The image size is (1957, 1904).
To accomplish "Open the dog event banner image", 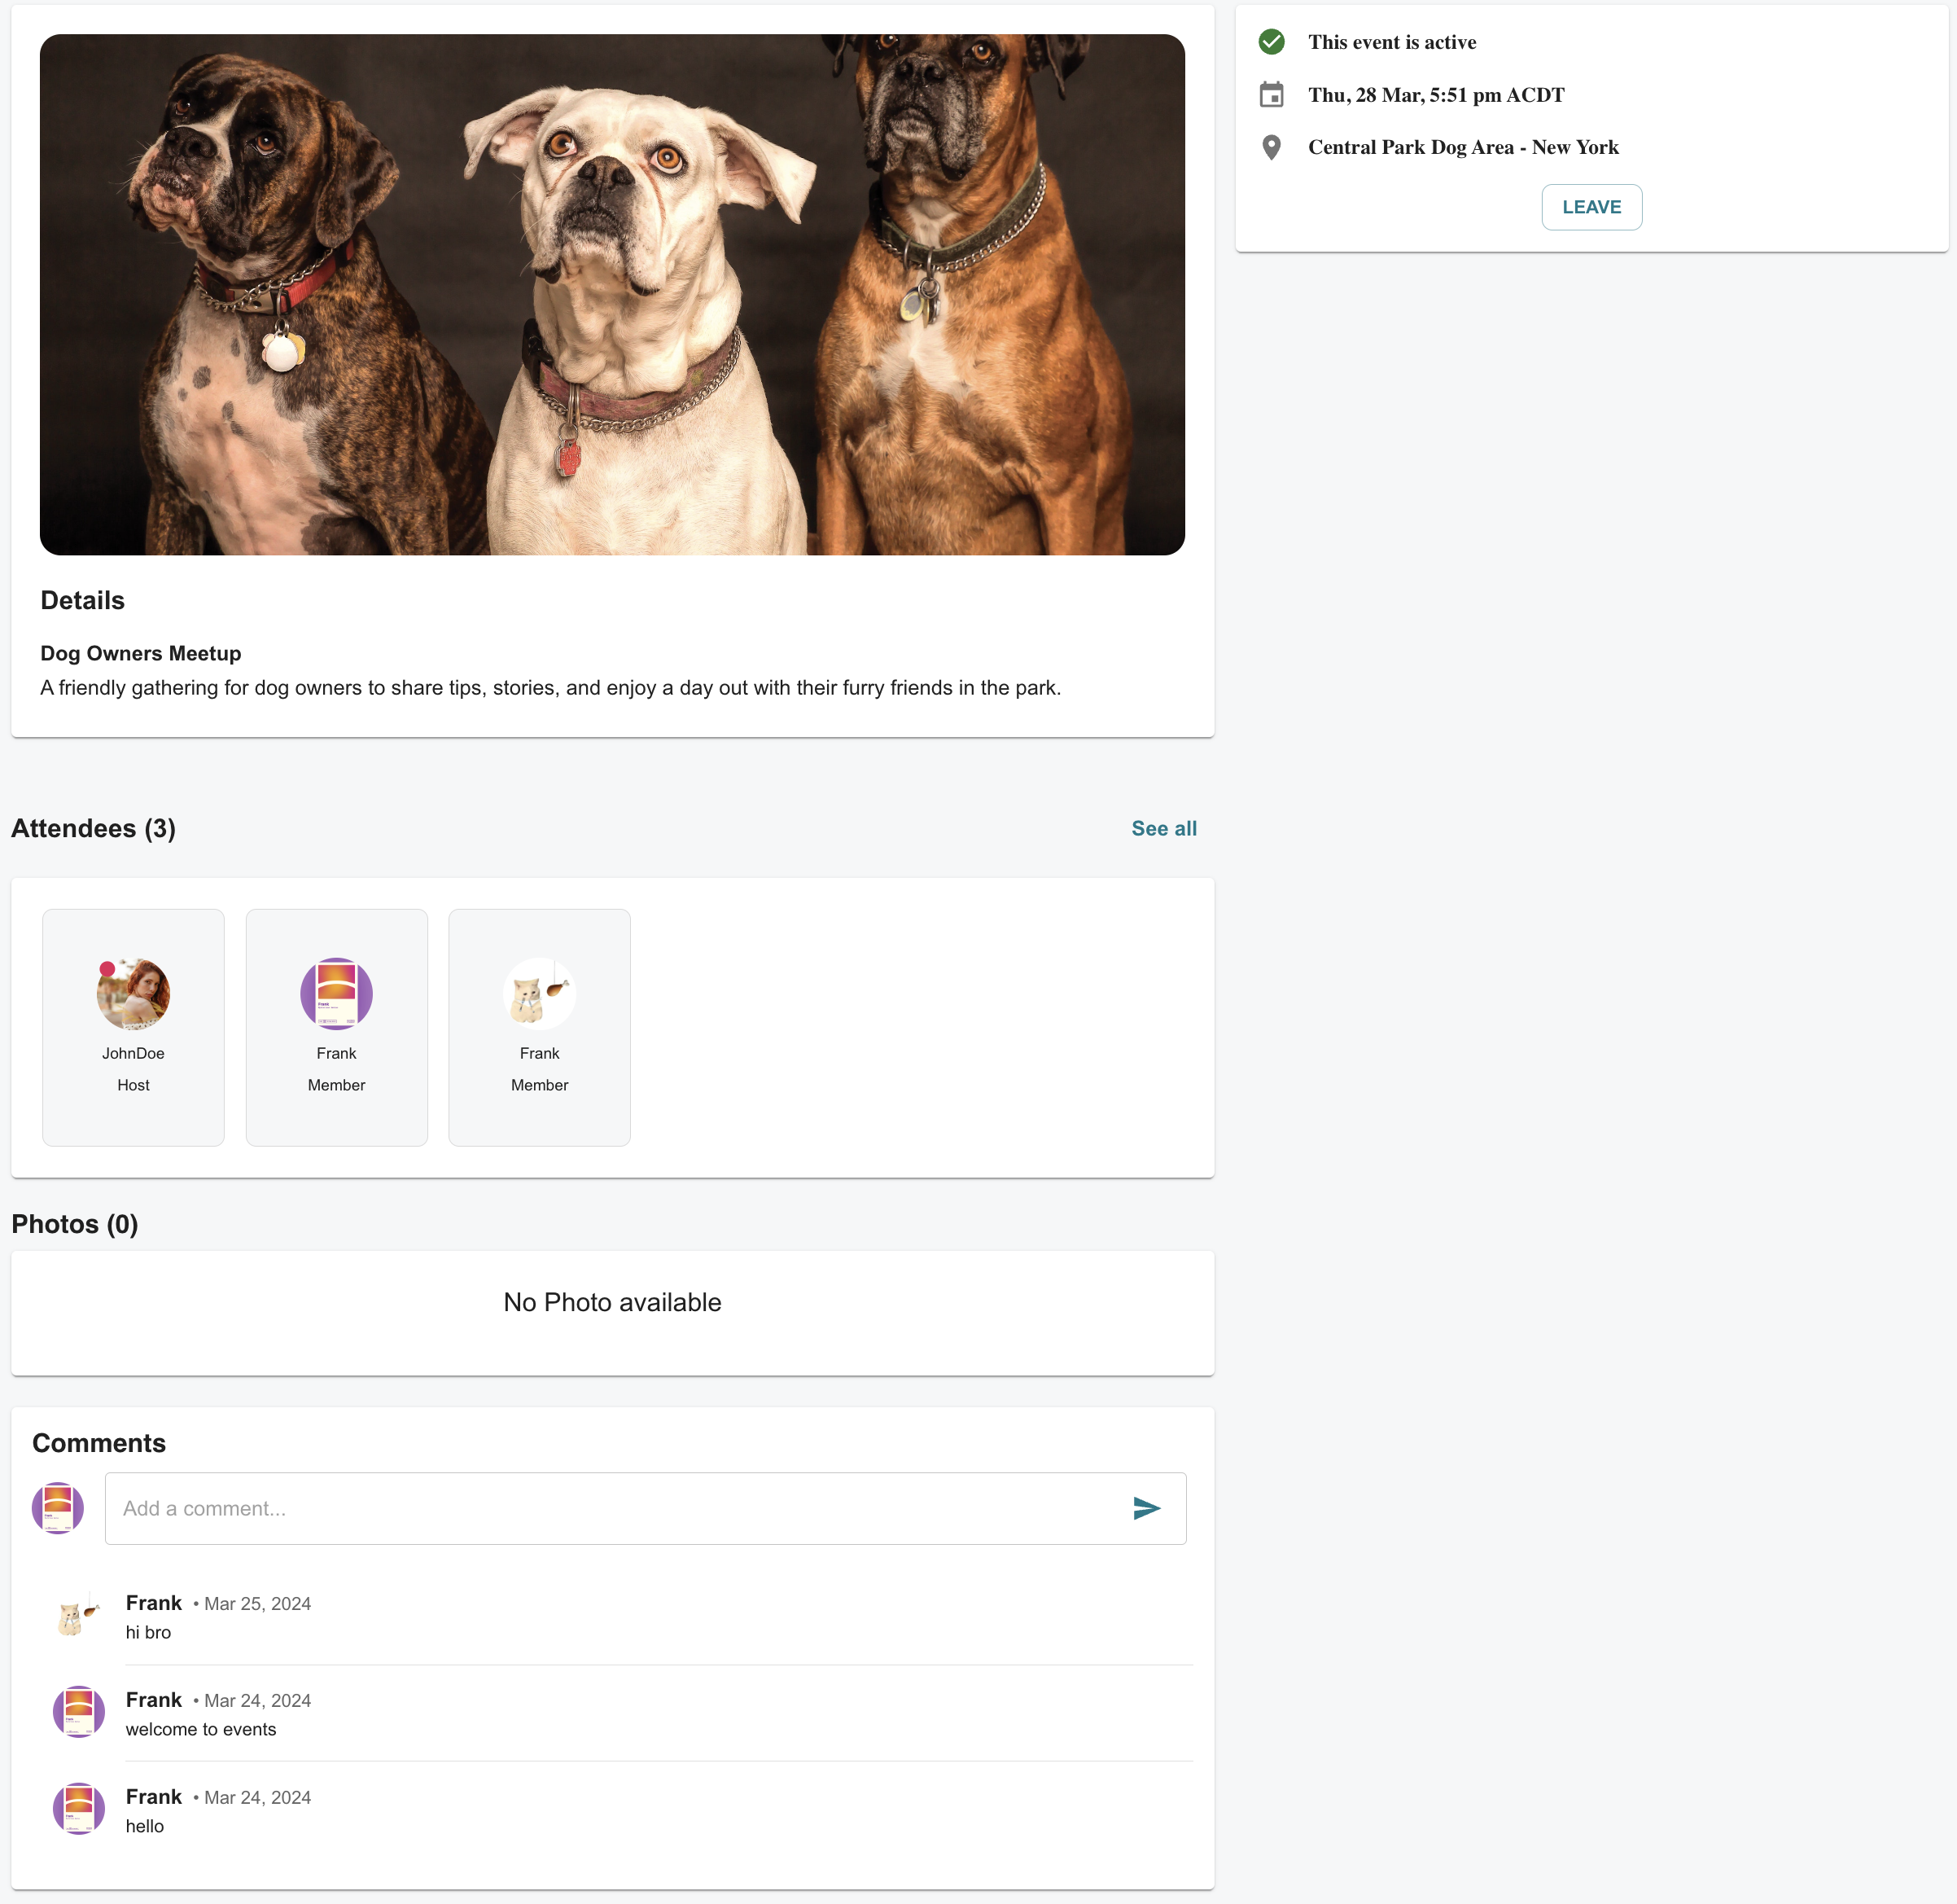I will (x=611, y=295).
